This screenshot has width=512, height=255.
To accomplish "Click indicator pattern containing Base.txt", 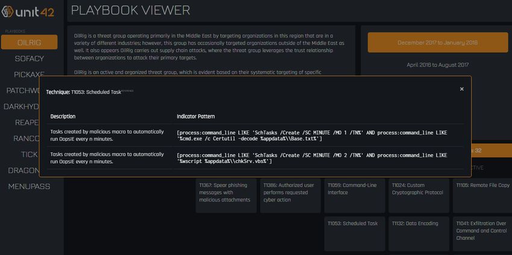I will pyautogui.click(x=312, y=136).
